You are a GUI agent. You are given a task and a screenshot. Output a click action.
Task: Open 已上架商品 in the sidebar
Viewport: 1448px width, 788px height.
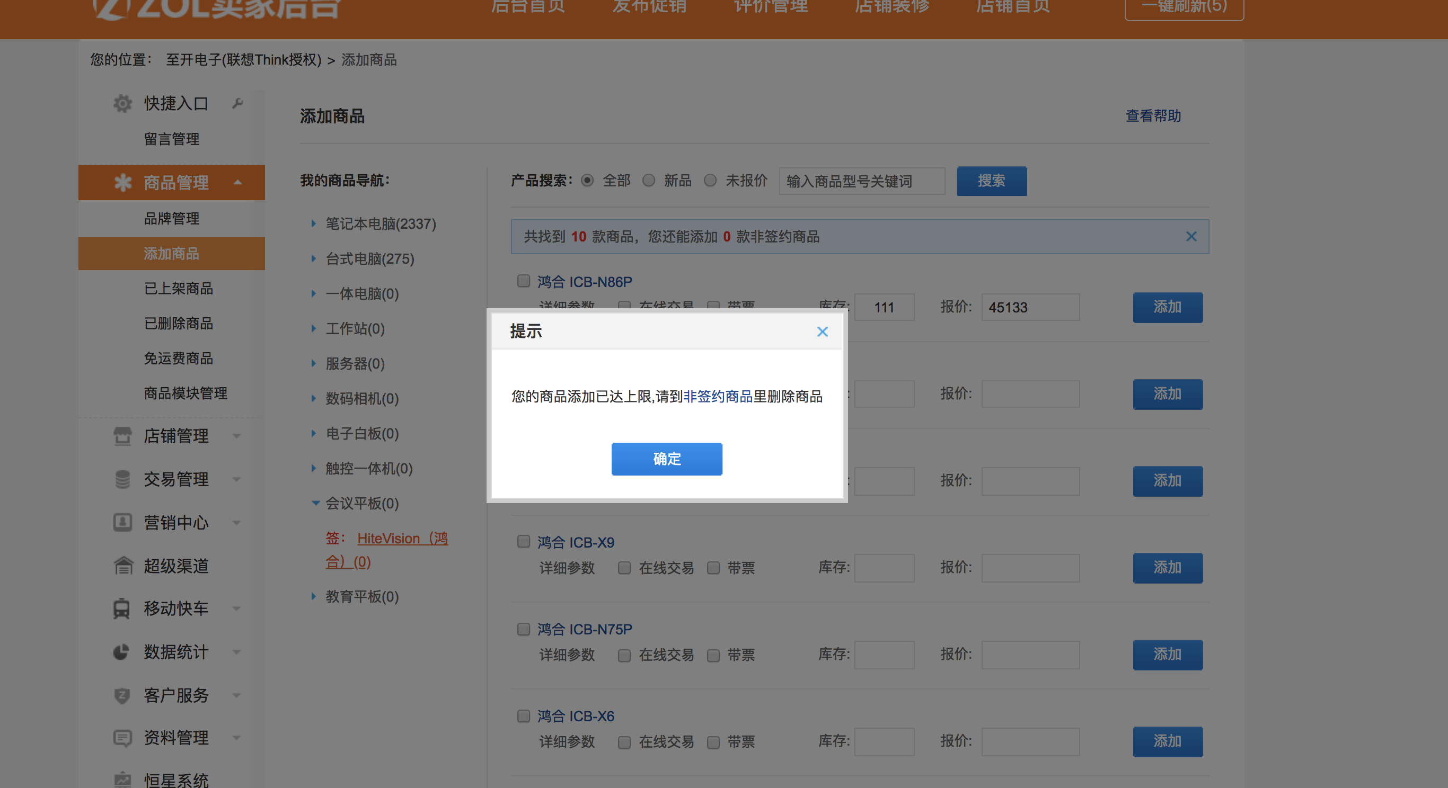pos(178,288)
